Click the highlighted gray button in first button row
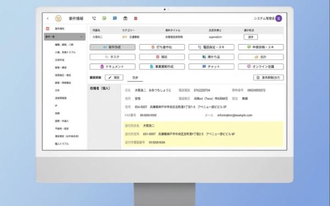330x206 pixels. tap(113, 47)
